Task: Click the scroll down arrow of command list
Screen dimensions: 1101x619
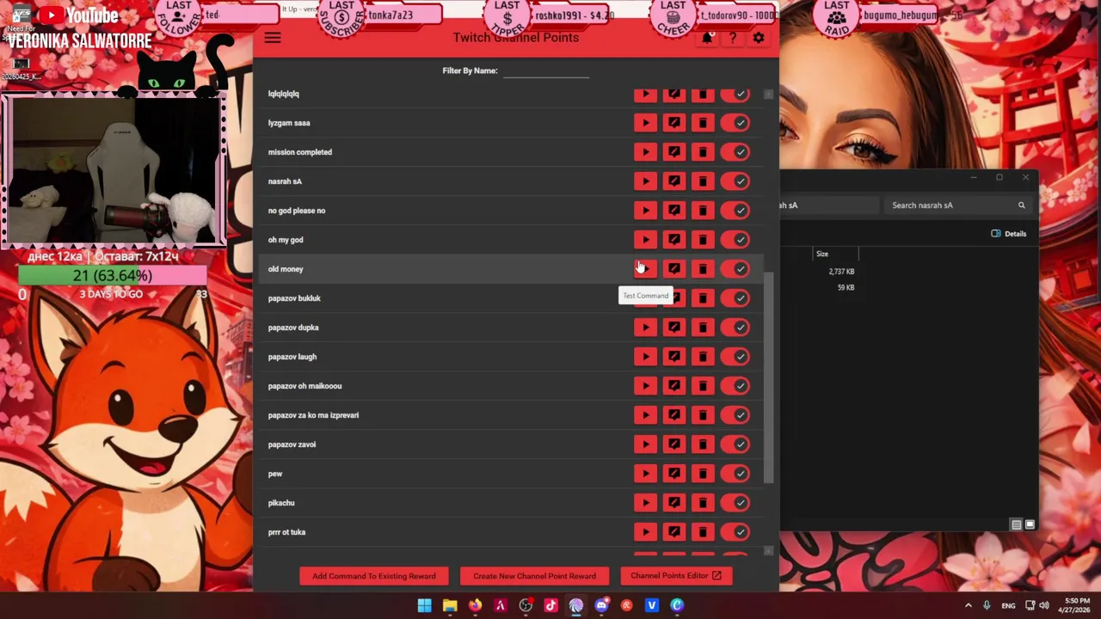Action: pyautogui.click(x=768, y=551)
